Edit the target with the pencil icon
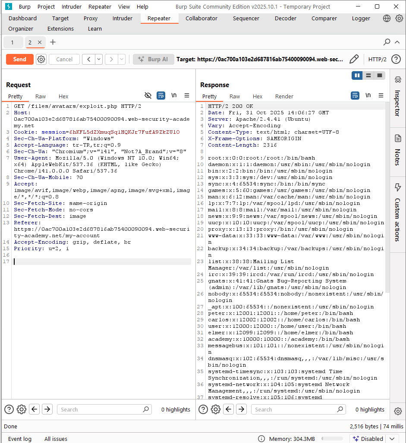 coord(354,60)
